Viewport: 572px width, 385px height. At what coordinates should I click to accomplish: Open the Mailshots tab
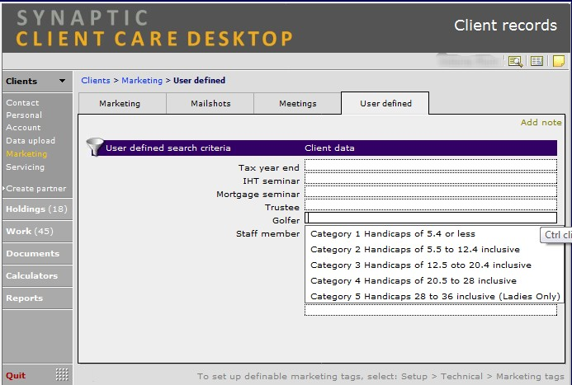[210, 103]
